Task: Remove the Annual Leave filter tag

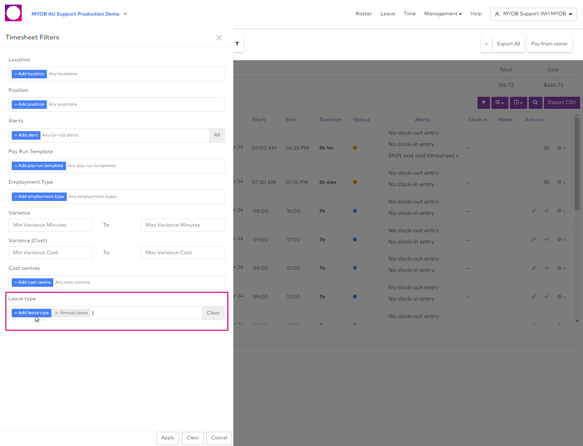Action: coord(56,313)
